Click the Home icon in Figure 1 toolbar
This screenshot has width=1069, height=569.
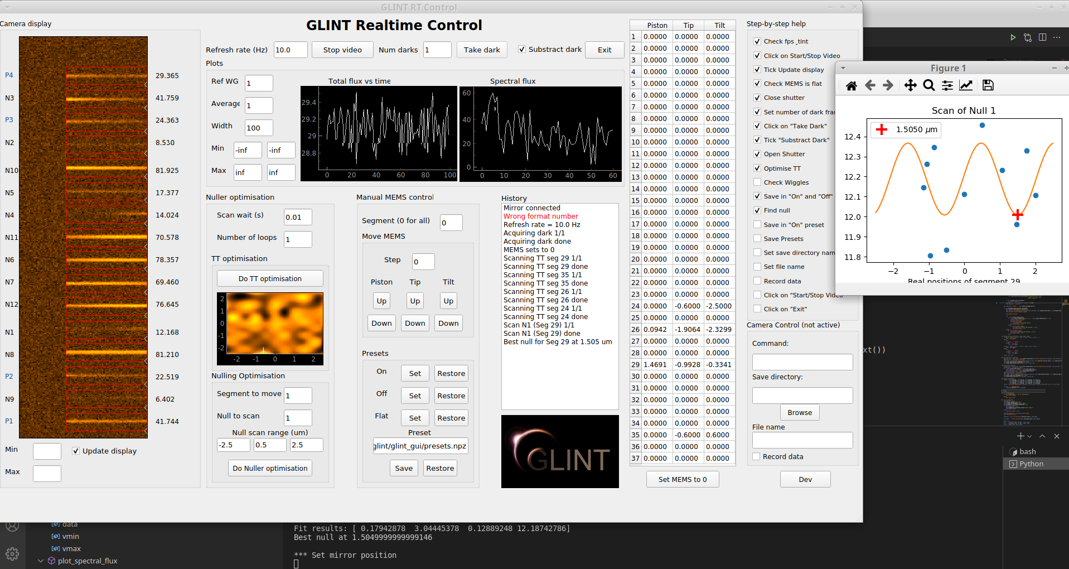(851, 85)
